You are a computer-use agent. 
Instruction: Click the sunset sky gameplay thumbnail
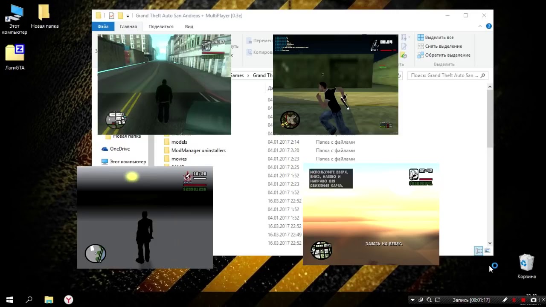point(371,214)
